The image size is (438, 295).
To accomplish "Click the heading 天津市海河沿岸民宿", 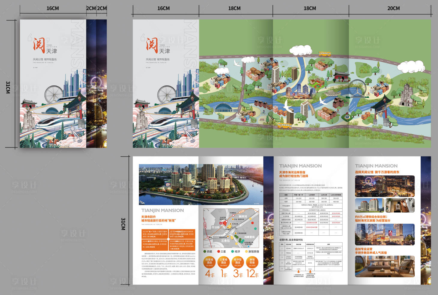I will (292, 172).
